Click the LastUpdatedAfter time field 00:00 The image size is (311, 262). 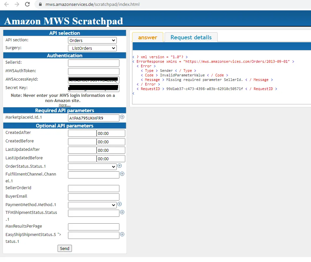coord(111,150)
